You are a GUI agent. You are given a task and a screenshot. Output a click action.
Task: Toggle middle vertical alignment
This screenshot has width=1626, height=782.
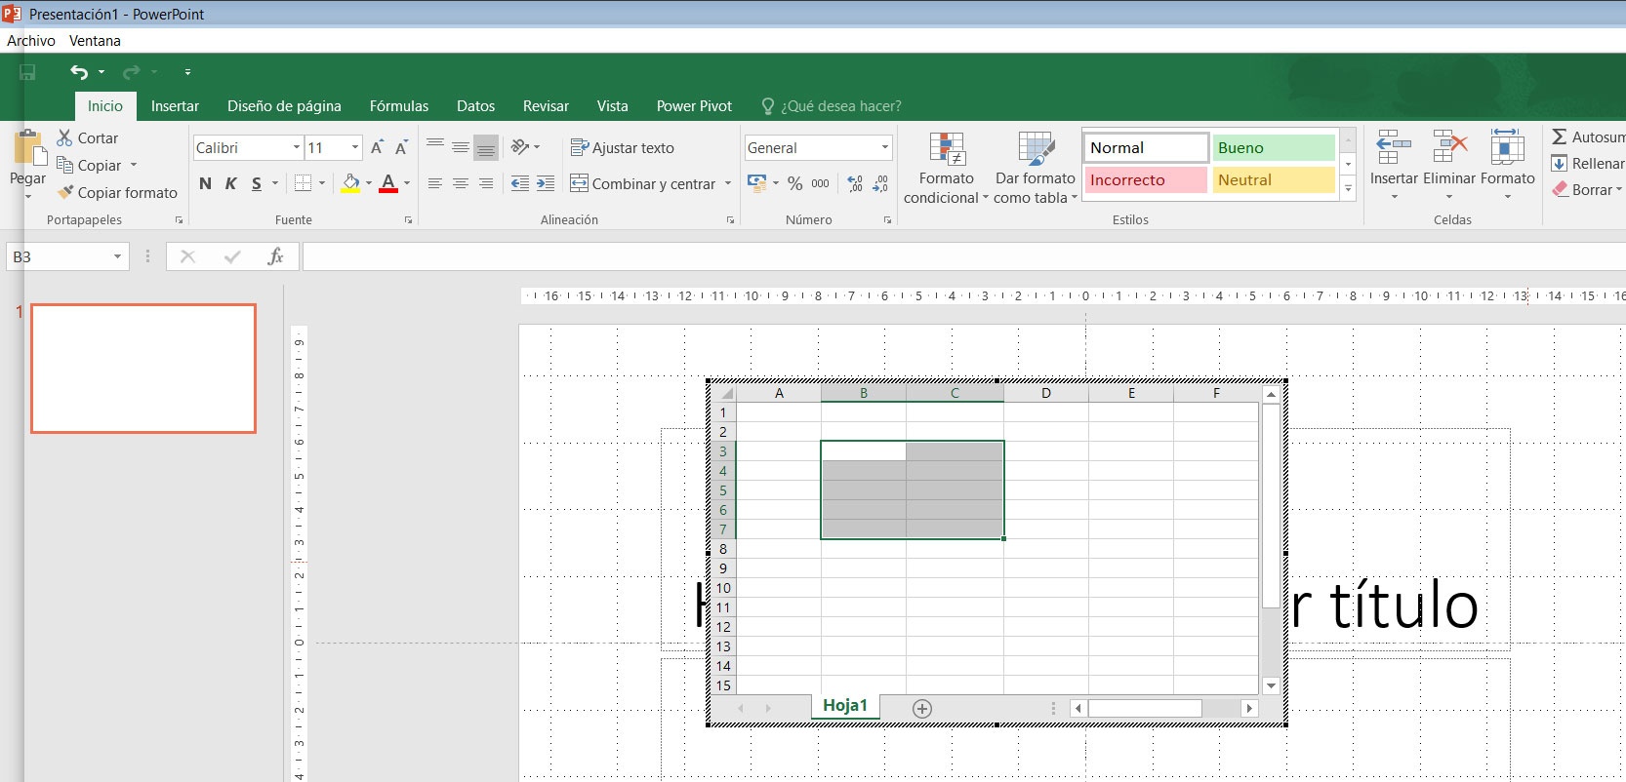(x=461, y=147)
